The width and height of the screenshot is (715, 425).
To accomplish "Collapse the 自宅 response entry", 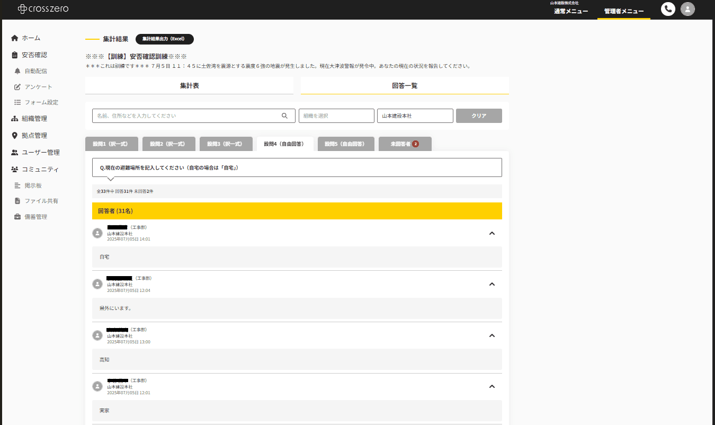I will coord(491,233).
